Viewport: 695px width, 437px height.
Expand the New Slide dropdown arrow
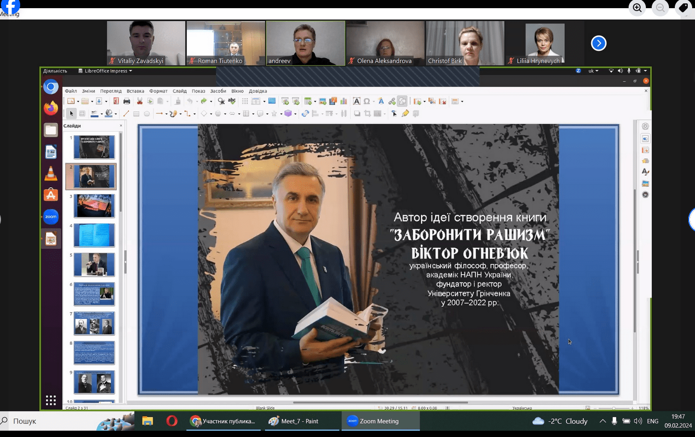pos(424,102)
